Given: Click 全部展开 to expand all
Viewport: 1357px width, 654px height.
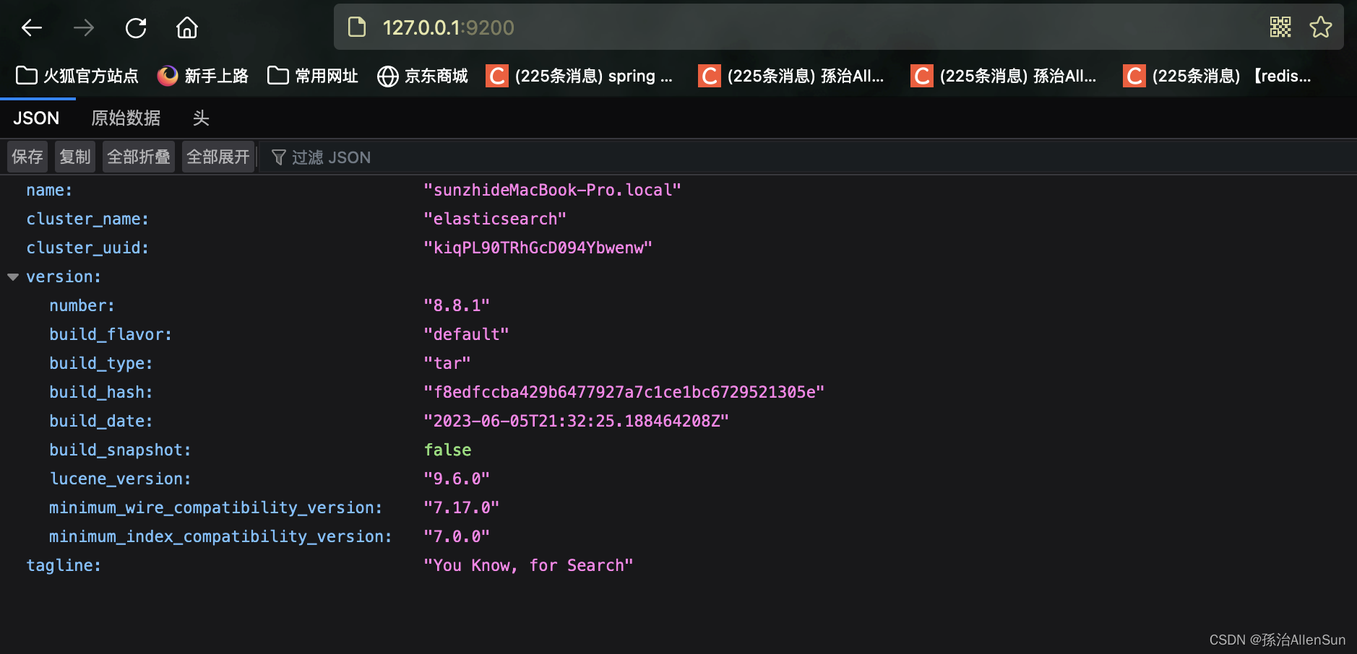Looking at the screenshot, I should pyautogui.click(x=218, y=157).
